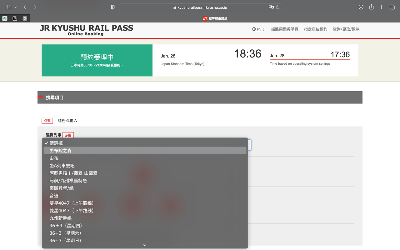This screenshot has height=250, width=400.
Task: Switch to the Notion browser tab
Action: click(14, 18)
